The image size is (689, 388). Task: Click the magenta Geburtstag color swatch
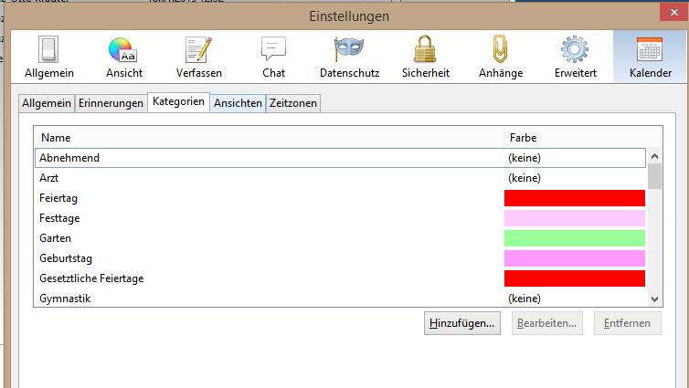[574, 258]
